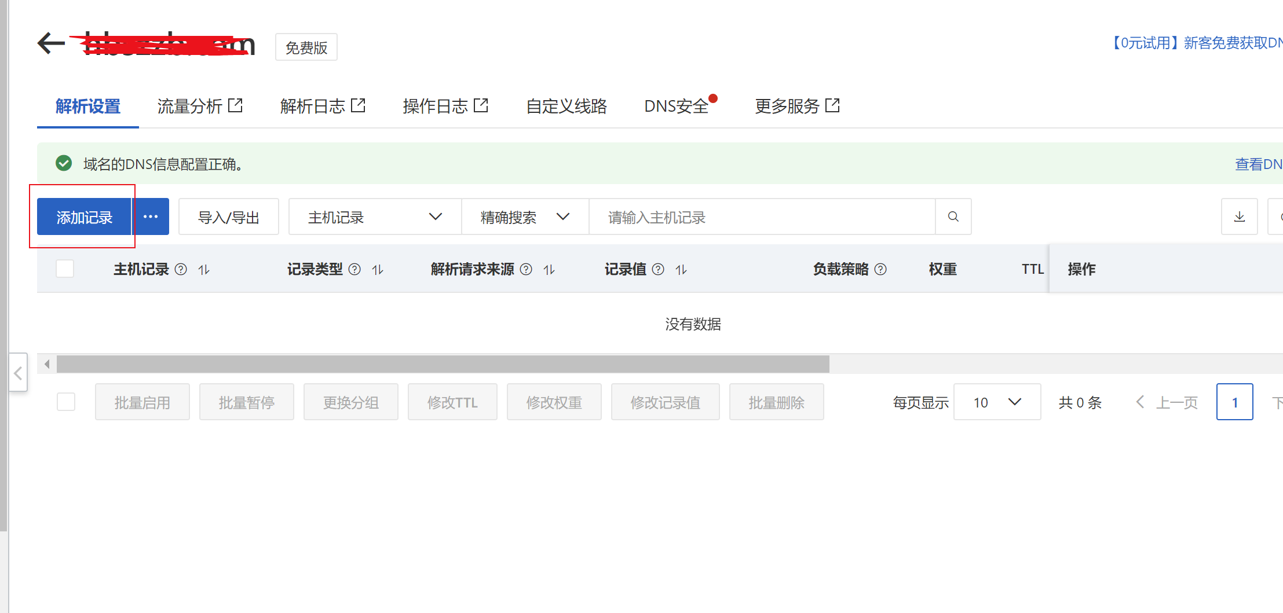
Task: Toggle the select-all checkbox in table header
Action: [65, 269]
